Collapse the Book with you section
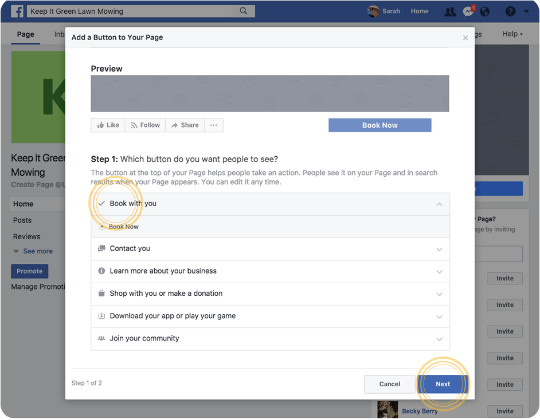Image resolution: width=540 pixels, height=420 pixels. [439, 204]
